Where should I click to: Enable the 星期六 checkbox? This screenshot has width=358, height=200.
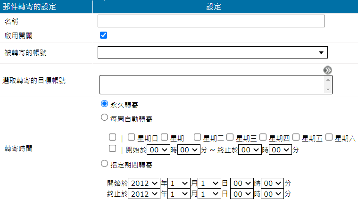point(329,137)
